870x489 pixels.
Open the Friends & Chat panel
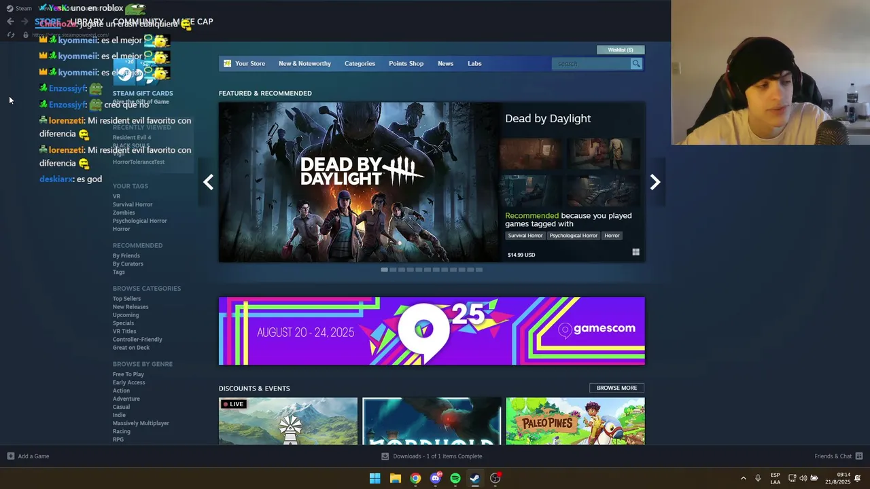(838, 456)
